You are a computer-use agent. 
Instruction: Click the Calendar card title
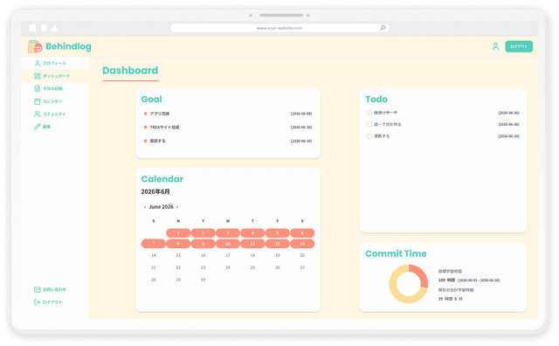[162, 179]
